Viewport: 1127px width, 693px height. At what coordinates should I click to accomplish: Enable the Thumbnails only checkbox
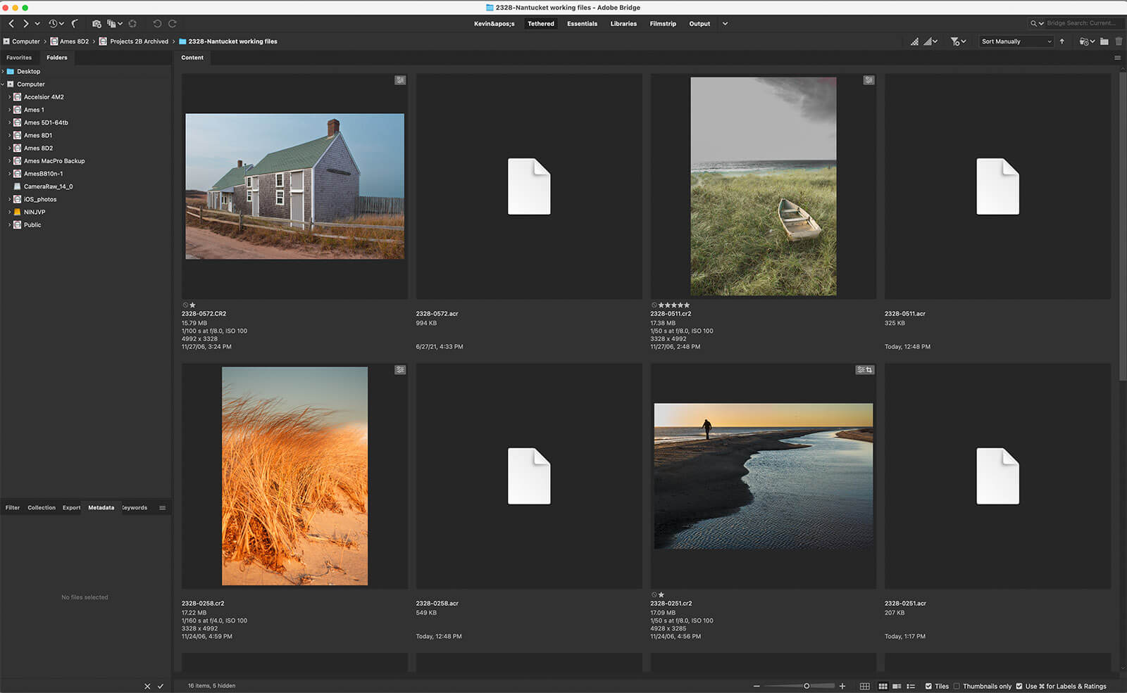957,686
